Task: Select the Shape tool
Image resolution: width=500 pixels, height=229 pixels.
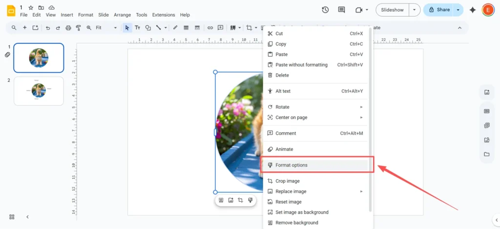Action: [148, 28]
